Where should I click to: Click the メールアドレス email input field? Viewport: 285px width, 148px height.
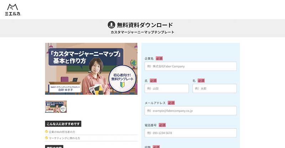coord(191,111)
